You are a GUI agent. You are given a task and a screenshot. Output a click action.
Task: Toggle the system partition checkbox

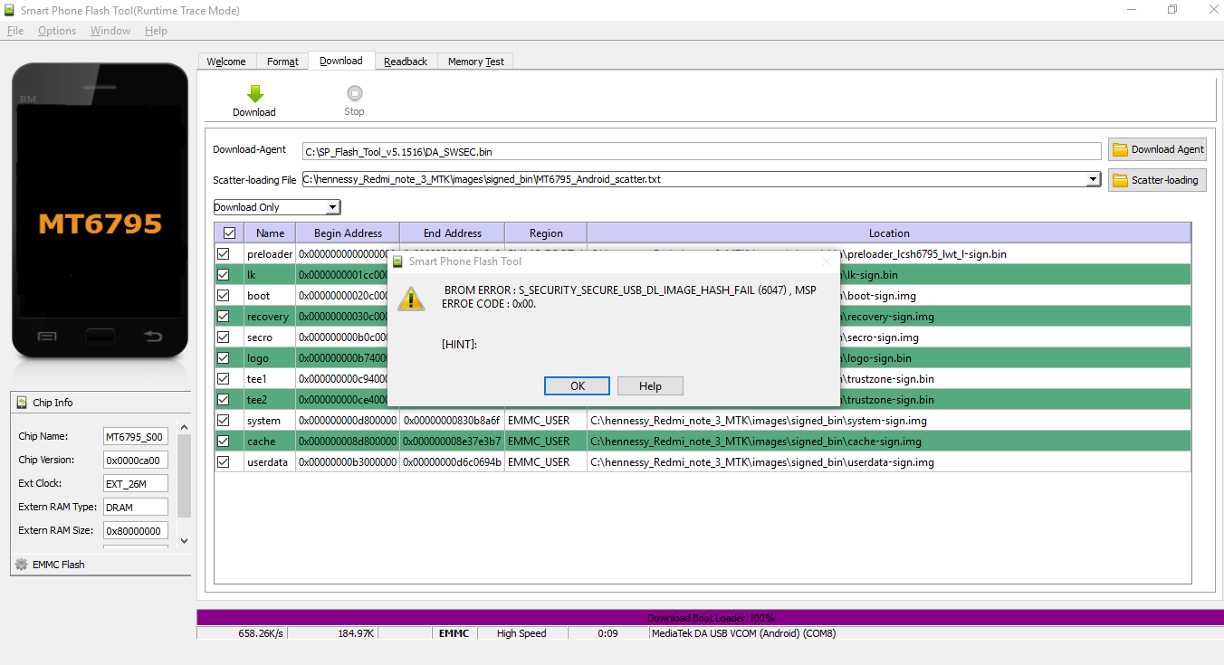(x=224, y=421)
